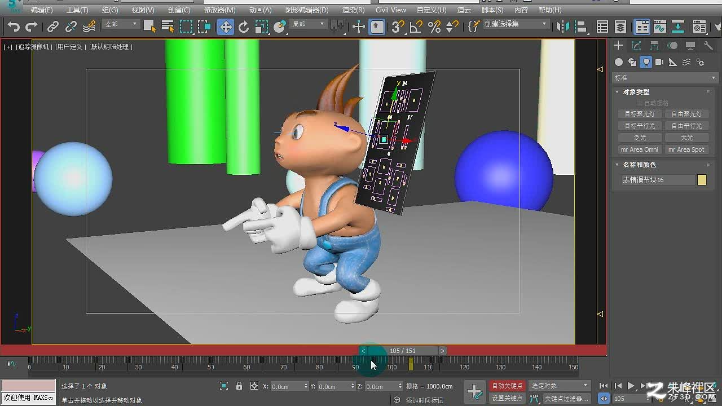Open the Material Editor icon
The image size is (722, 406).
click(699, 27)
